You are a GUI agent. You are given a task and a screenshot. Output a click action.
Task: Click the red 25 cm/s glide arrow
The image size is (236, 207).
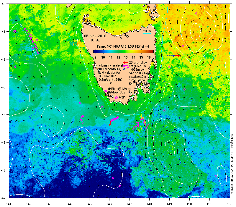click(x=125, y=62)
